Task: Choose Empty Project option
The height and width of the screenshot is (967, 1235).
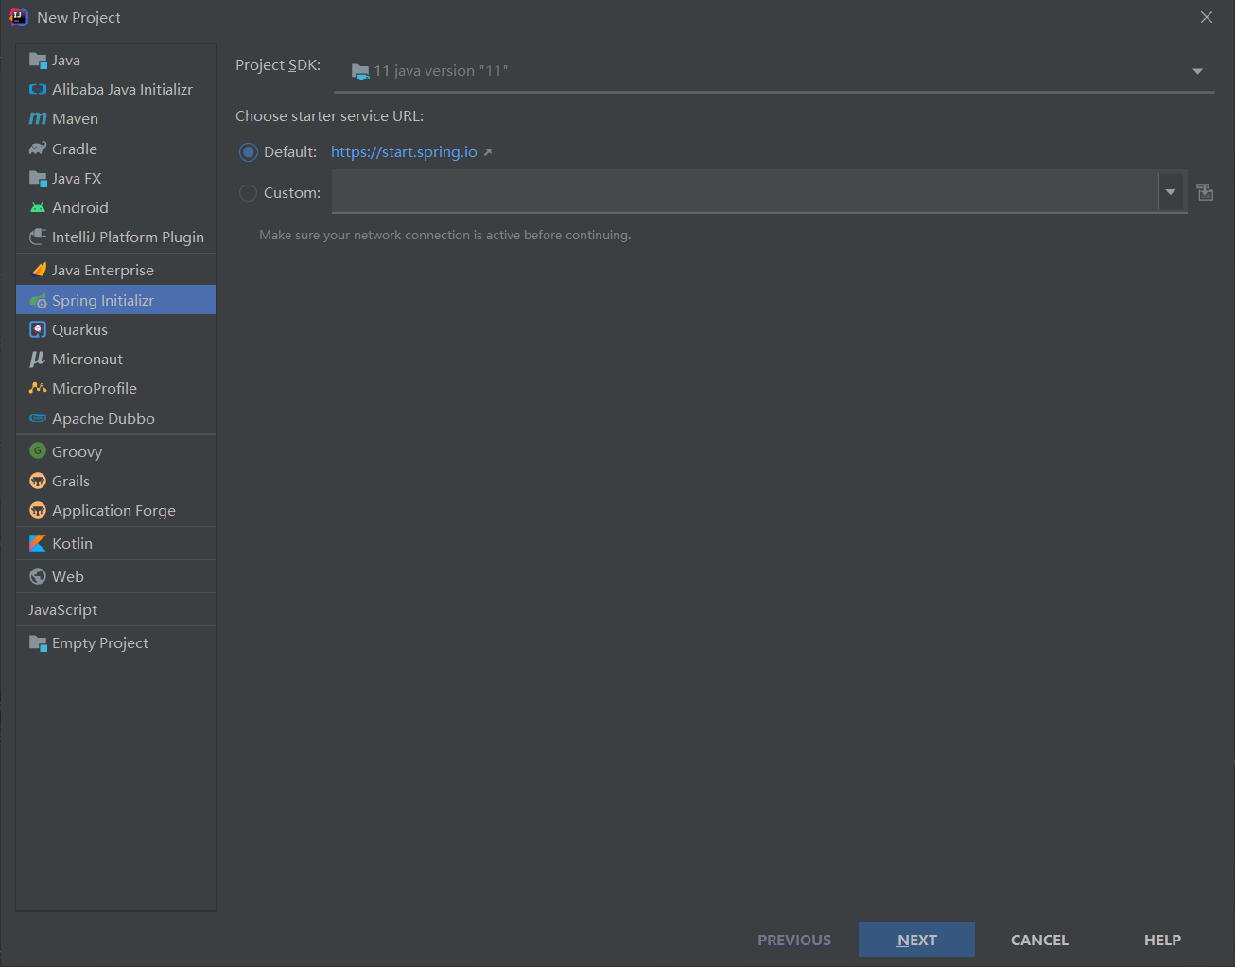Action: click(116, 642)
